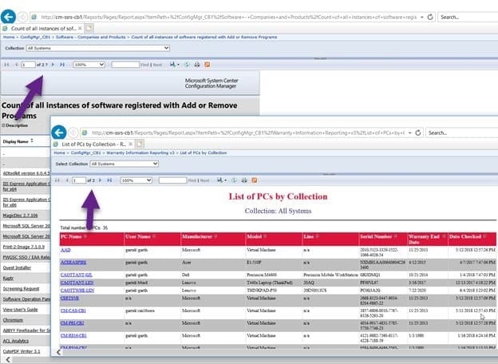Select the 'List of PCs by Collection' browser tab
Screen dimensions: 498x364
pyautogui.click(x=93, y=144)
